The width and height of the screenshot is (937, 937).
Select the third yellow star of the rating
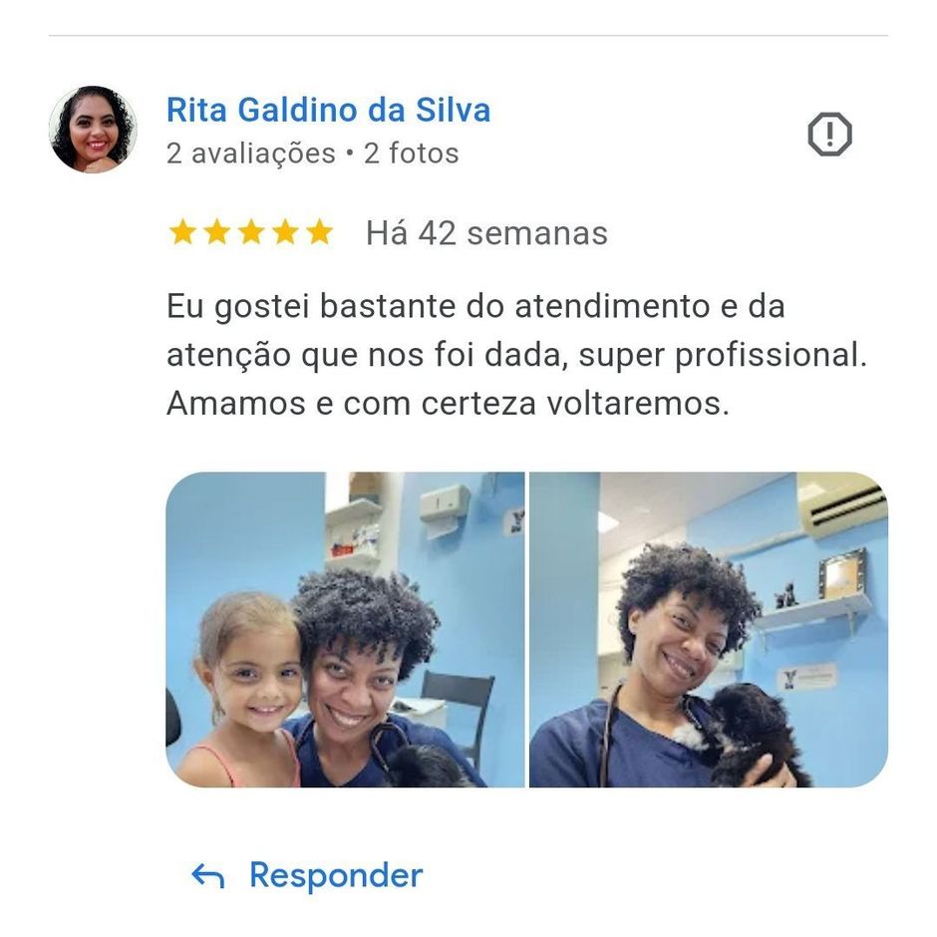251,232
